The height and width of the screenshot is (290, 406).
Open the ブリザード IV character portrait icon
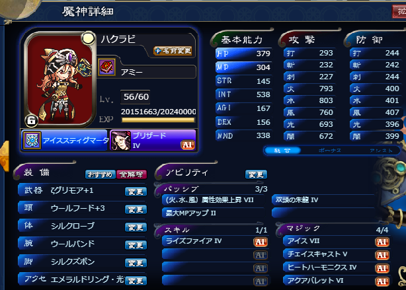point(120,140)
